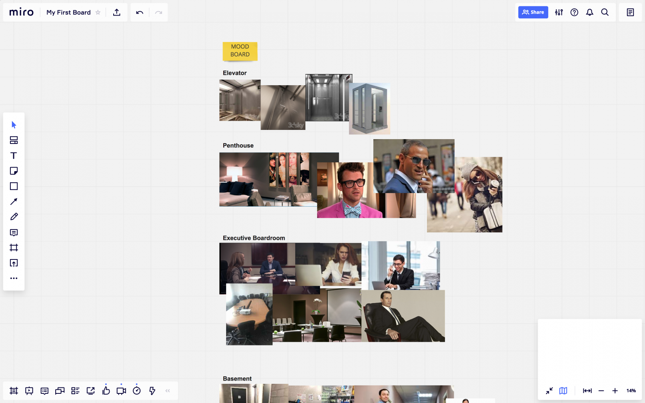Select the sticky note tool
Screen dimensions: 645x403
pyautogui.click(x=14, y=171)
